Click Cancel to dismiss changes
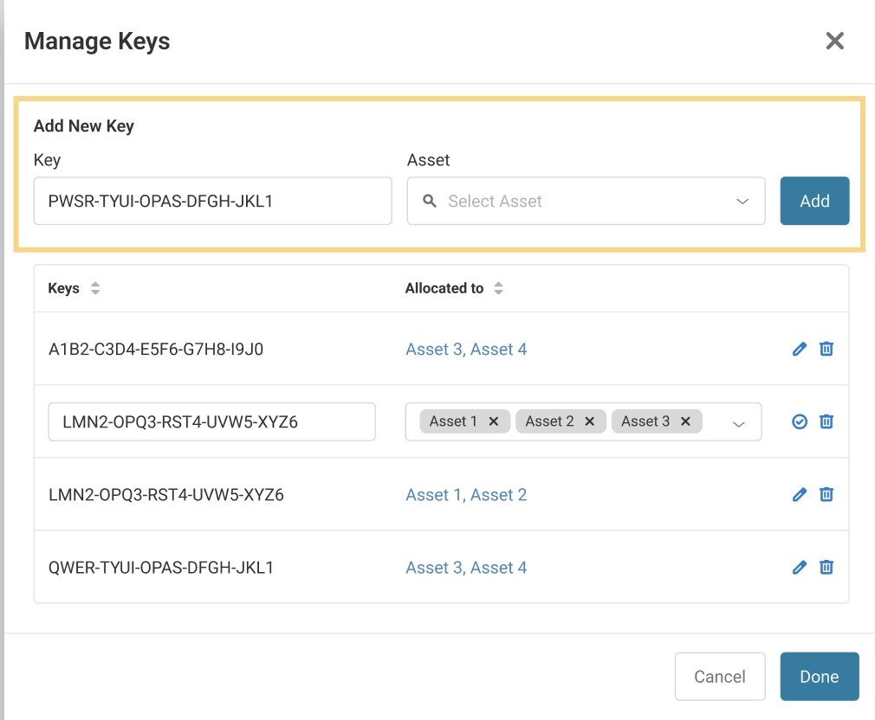 point(720,676)
